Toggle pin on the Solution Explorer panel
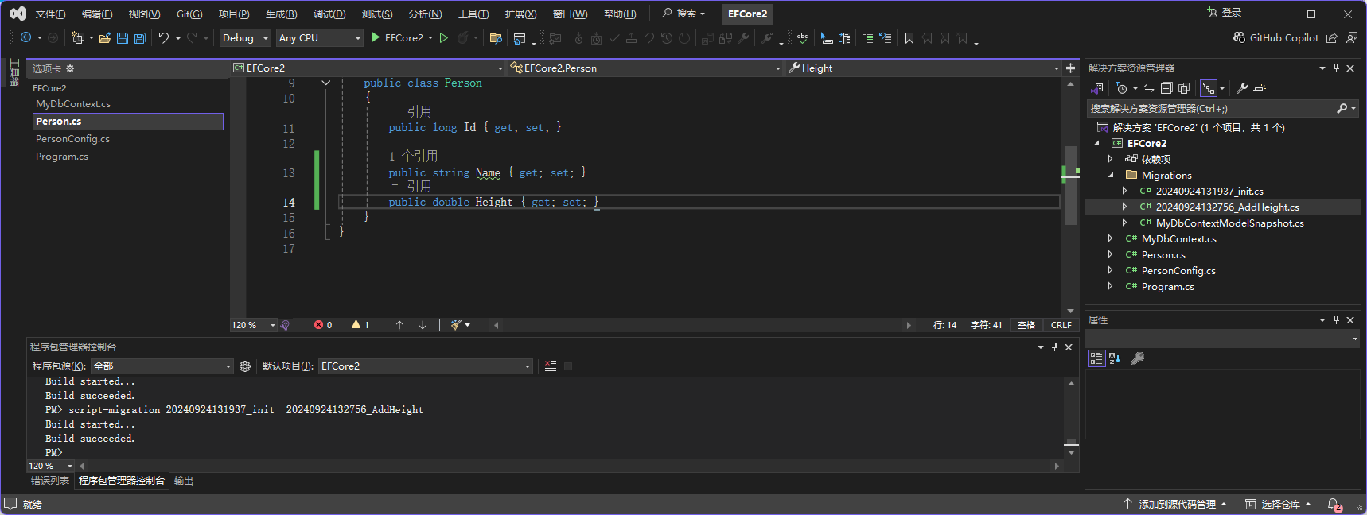Viewport: 1367px width, 515px height. point(1336,68)
